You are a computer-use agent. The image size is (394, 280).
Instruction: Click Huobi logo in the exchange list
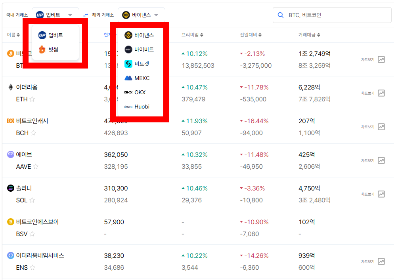(x=128, y=107)
